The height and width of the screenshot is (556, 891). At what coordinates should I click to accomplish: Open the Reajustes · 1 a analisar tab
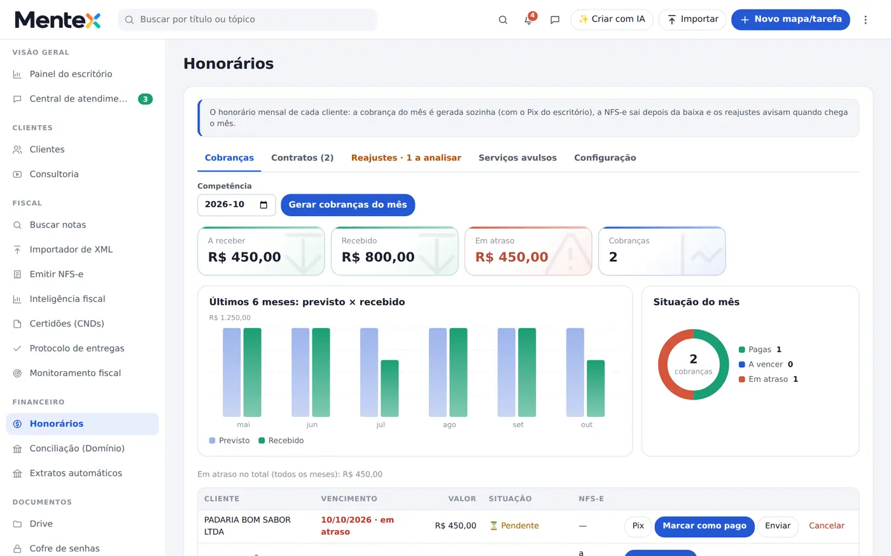(406, 158)
